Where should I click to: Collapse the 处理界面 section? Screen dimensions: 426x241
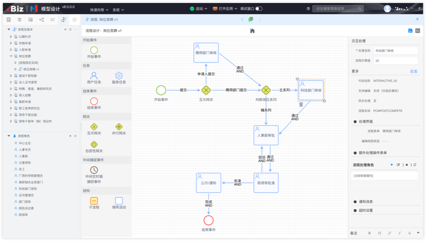click(x=355, y=122)
